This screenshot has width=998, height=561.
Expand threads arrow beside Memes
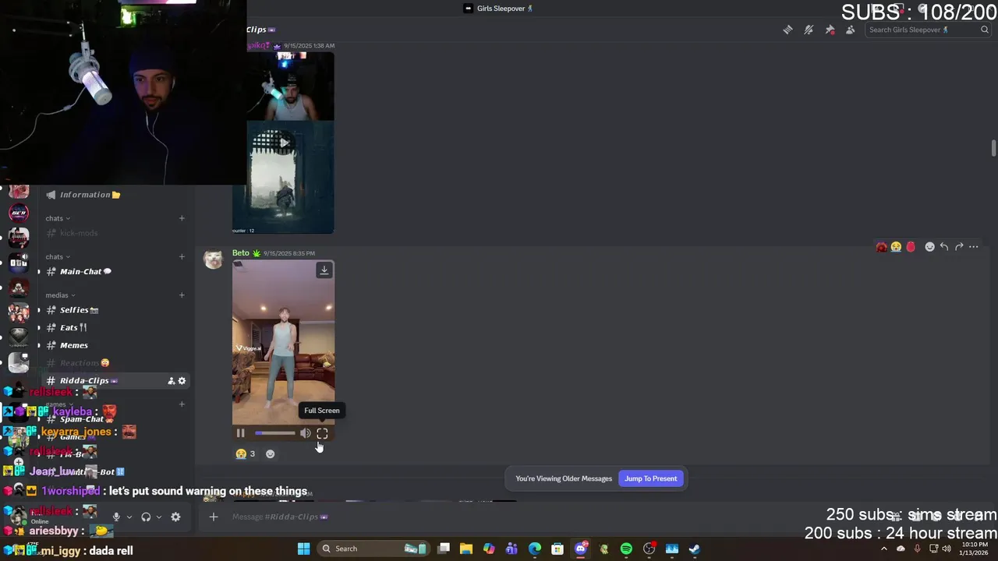point(39,345)
